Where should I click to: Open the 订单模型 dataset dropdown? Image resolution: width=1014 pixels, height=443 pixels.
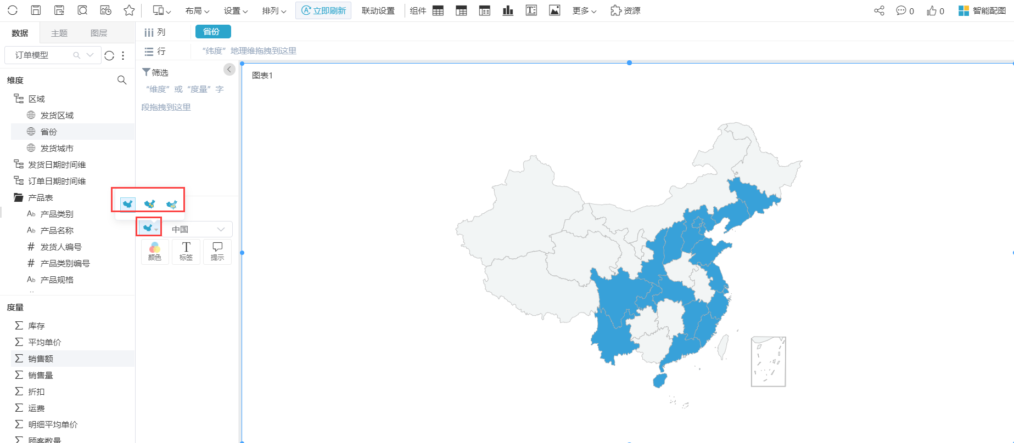coord(53,55)
